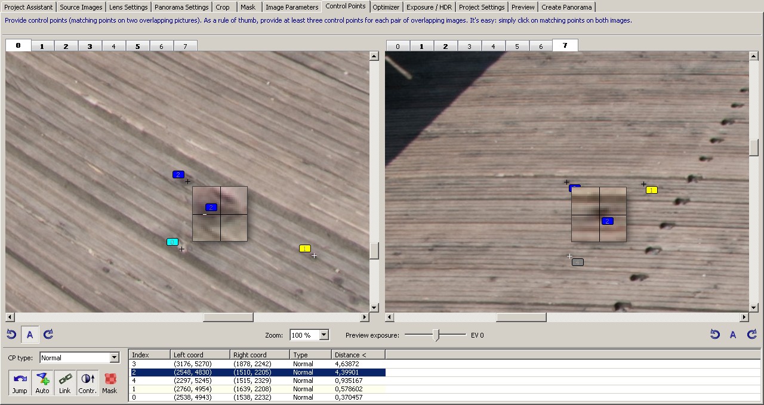Image resolution: width=764 pixels, height=405 pixels.
Task: Run Auto control point generation
Action: click(x=42, y=382)
